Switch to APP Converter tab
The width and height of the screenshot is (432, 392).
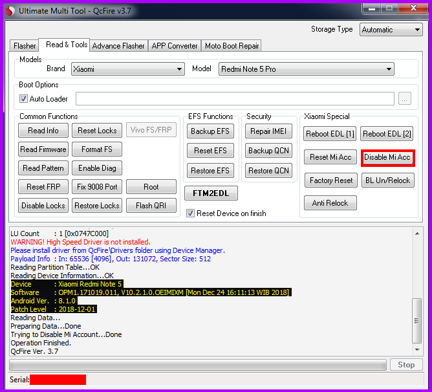coord(175,46)
